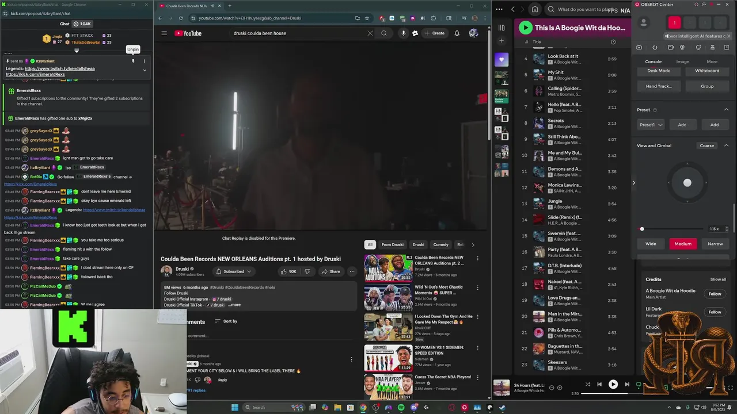Select the Comedy filter chip

click(440, 244)
